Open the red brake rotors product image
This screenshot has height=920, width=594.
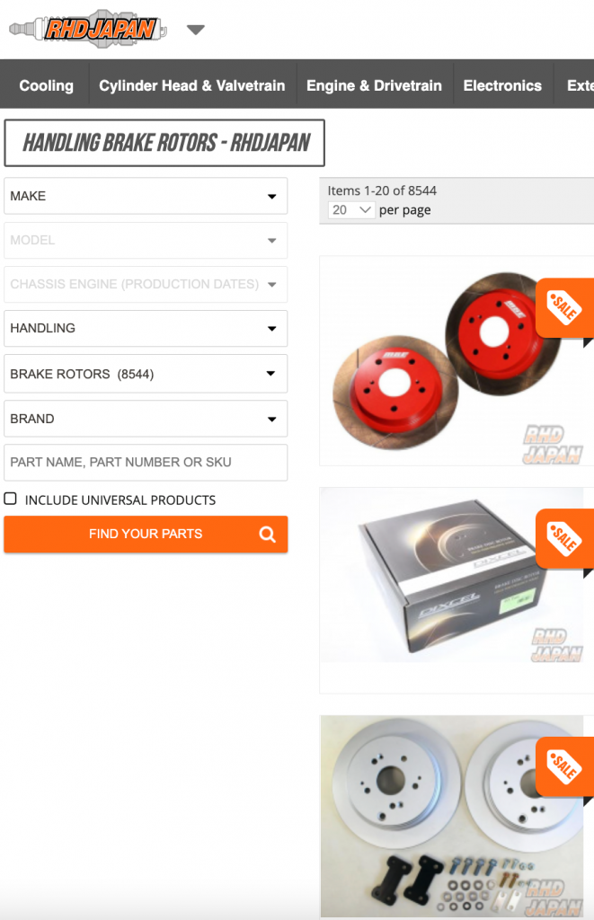pos(457,361)
